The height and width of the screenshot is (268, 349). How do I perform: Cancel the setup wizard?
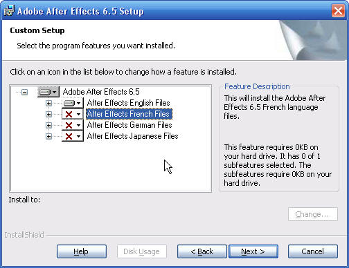point(313,251)
